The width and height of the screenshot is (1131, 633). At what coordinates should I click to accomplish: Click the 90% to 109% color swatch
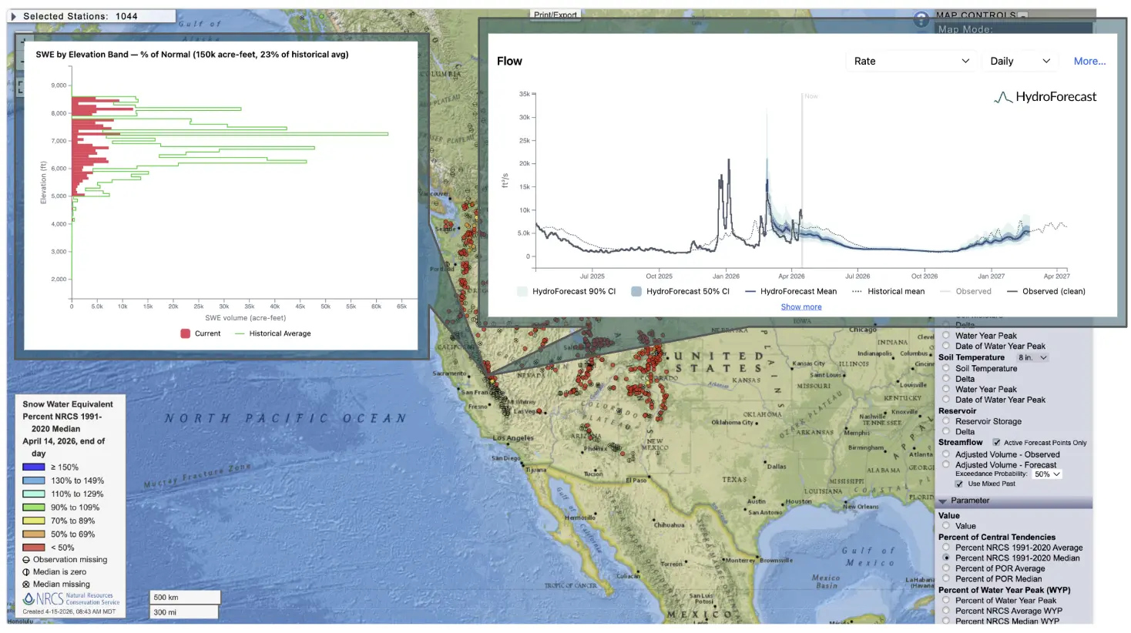(x=34, y=507)
